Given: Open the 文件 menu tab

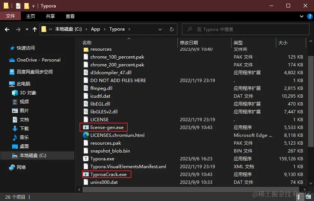Looking at the screenshot, I should tap(10, 16).
